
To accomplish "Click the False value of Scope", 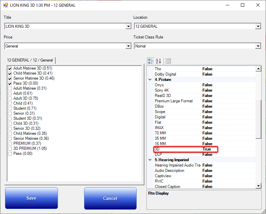I will tap(207, 112).
